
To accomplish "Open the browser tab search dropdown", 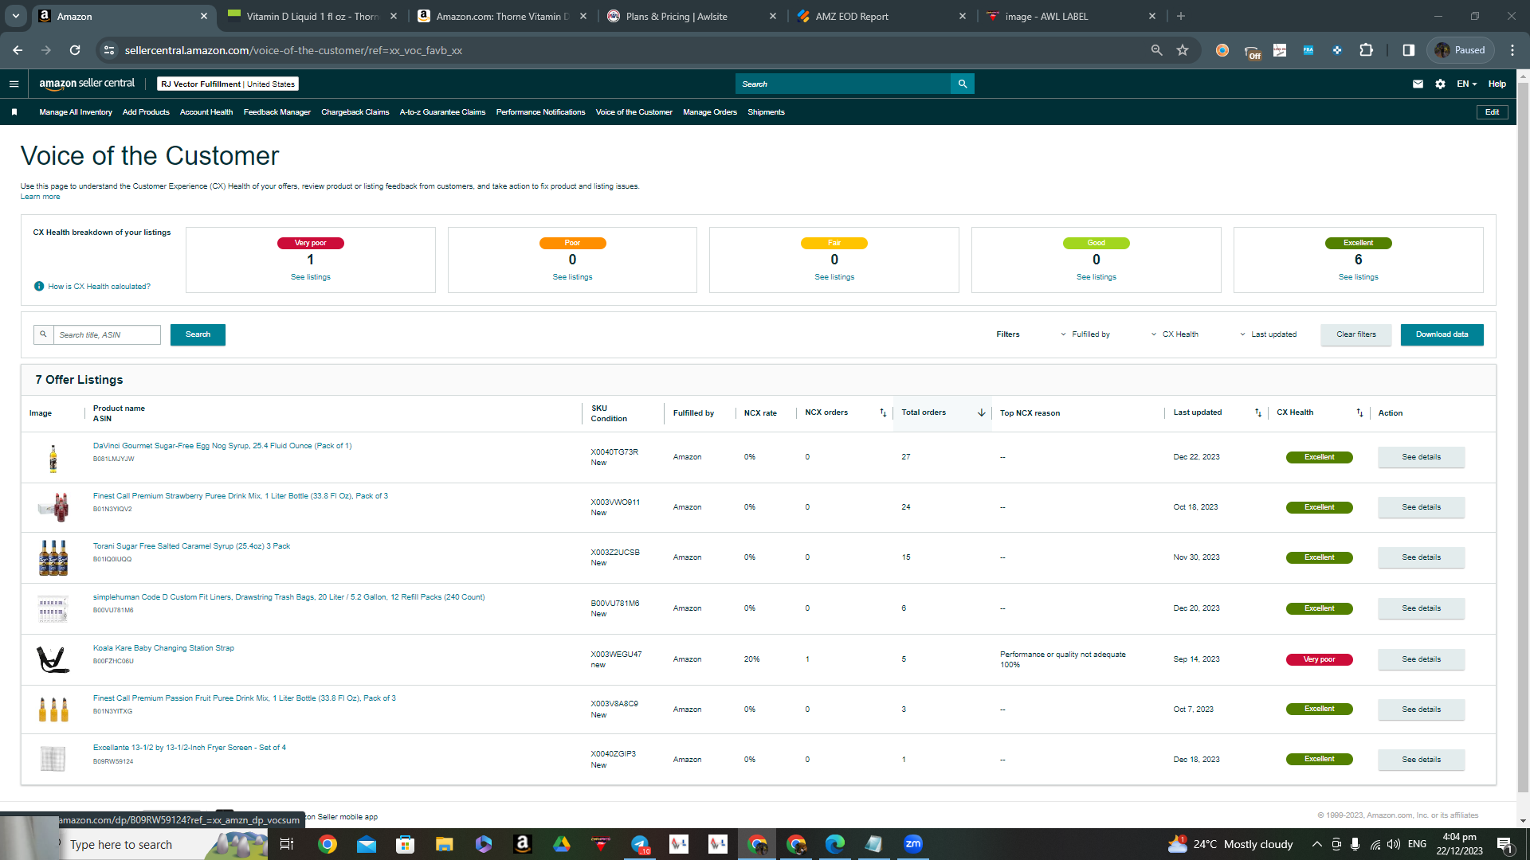I will coord(16,16).
